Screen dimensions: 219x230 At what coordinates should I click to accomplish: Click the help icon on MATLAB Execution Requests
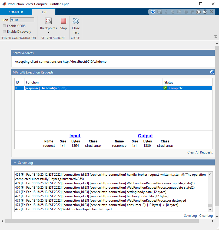pos(212,72)
